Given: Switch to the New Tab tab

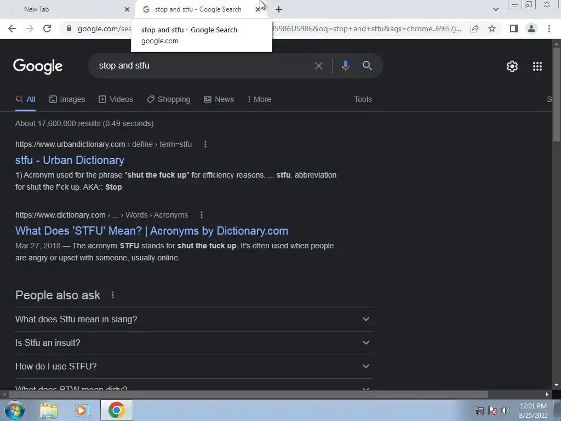Looking at the screenshot, I should [x=68, y=9].
